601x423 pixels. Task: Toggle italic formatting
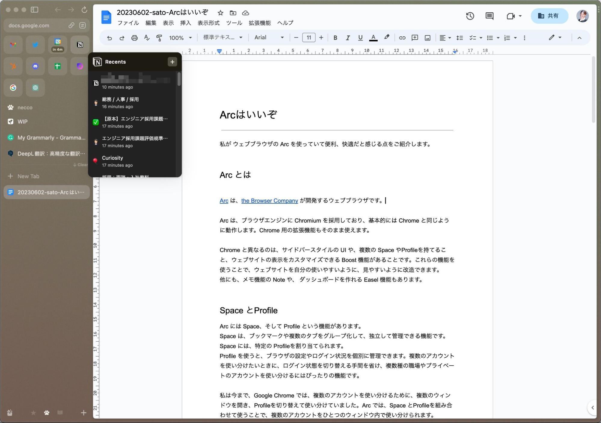coord(348,38)
